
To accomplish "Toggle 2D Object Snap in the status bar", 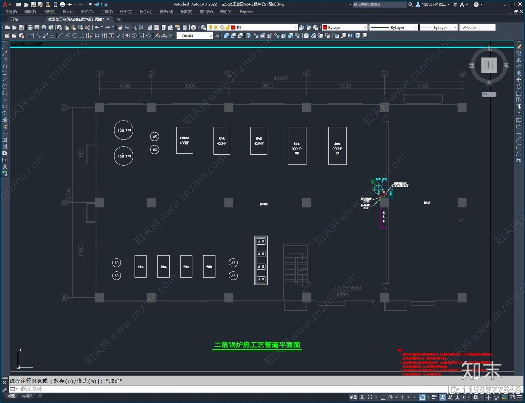I will (x=422, y=397).
